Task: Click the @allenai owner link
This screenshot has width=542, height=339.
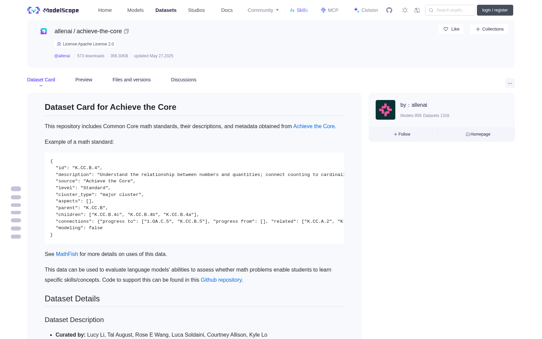Action: pyautogui.click(x=62, y=56)
